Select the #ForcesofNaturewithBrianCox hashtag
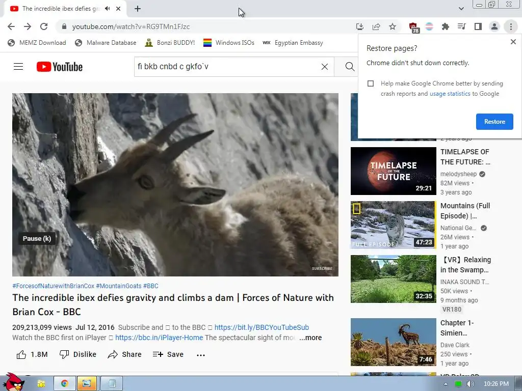The width and height of the screenshot is (522, 391). coord(53,286)
